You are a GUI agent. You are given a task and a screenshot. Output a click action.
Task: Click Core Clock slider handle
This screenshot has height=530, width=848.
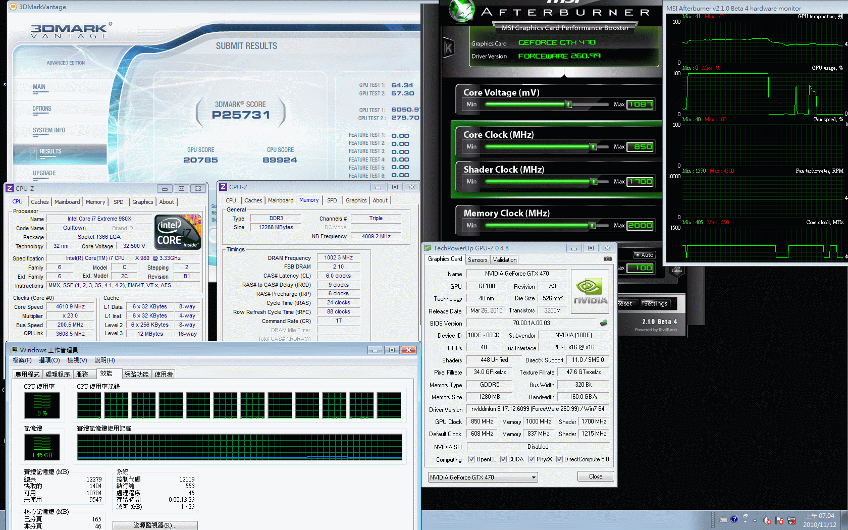tap(594, 147)
